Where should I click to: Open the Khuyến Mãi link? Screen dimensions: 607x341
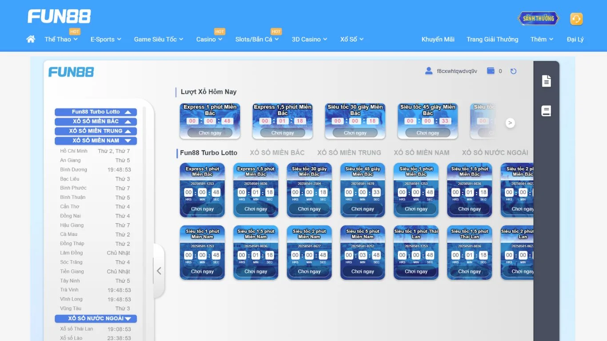click(x=438, y=40)
